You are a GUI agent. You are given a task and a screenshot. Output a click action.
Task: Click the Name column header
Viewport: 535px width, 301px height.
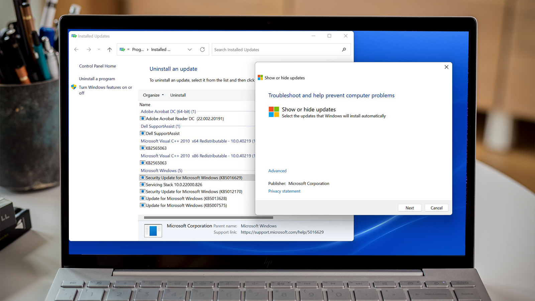[x=145, y=105]
